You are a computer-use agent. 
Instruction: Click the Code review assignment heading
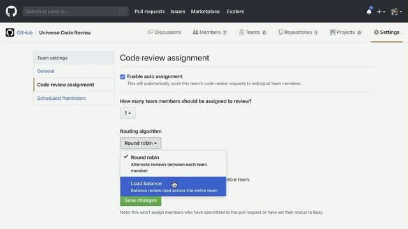[x=164, y=58]
